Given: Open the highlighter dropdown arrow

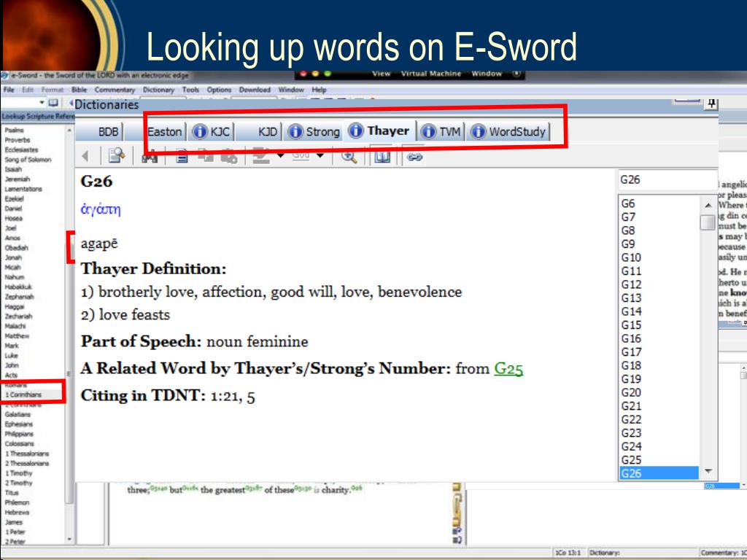Looking at the screenshot, I should 281,156.
